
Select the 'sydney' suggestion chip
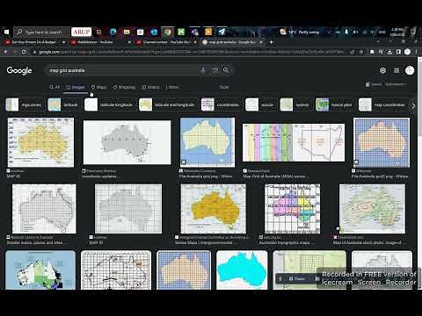tap(295, 104)
